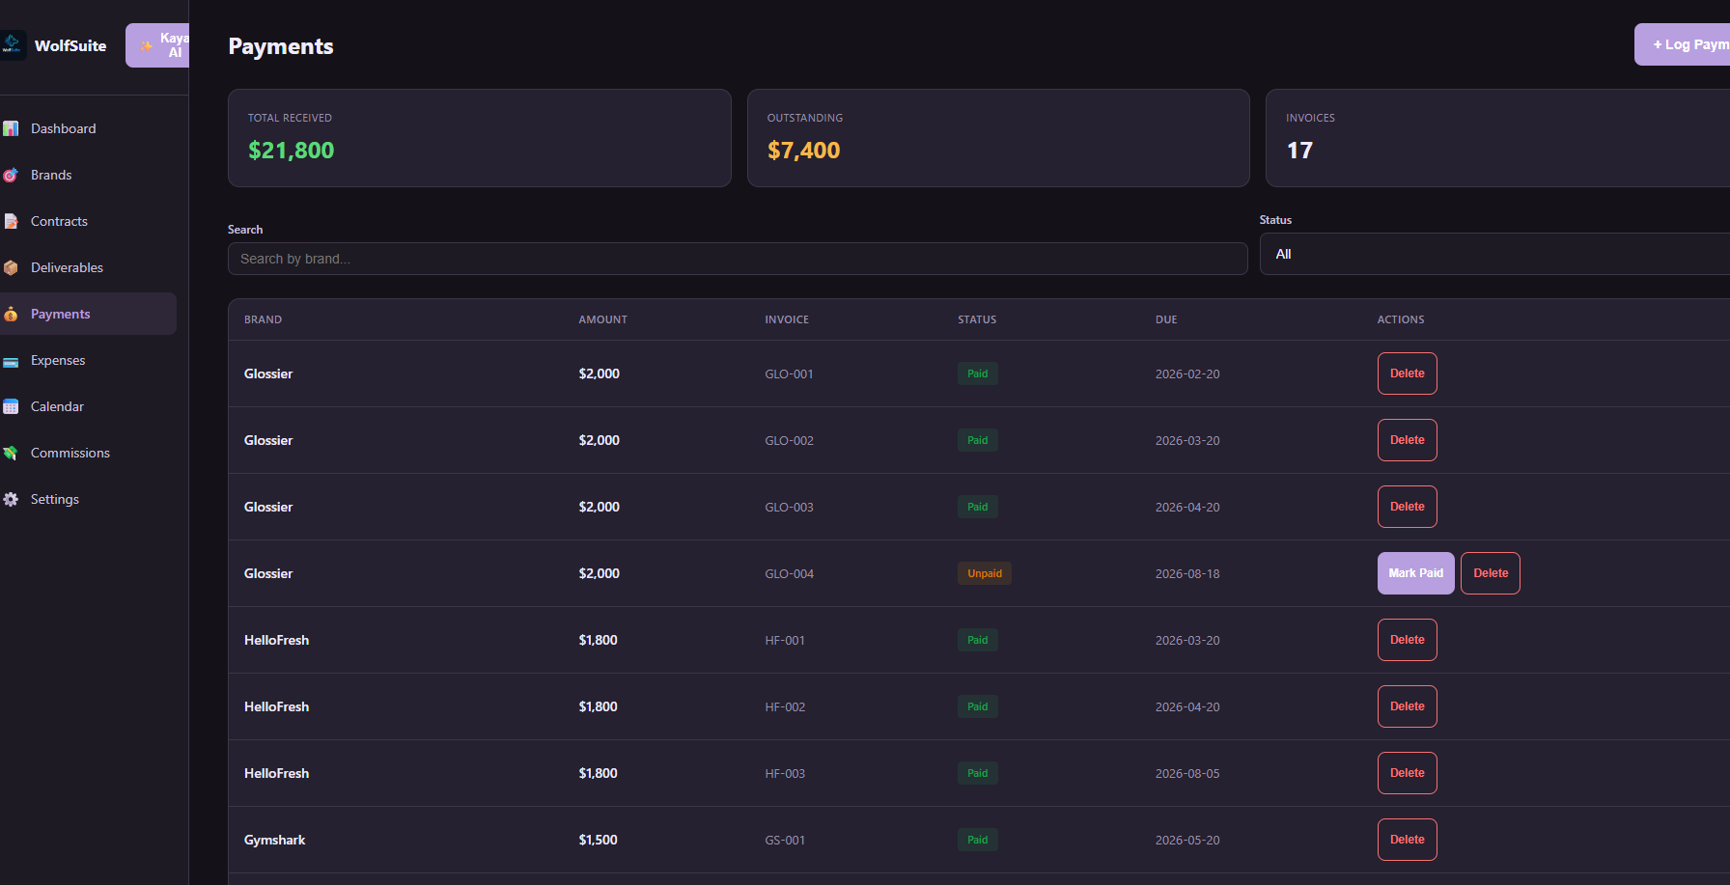Click the Invoices 17 card
The width and height of the screenshot is (1730, 885).
(1497, 138)
